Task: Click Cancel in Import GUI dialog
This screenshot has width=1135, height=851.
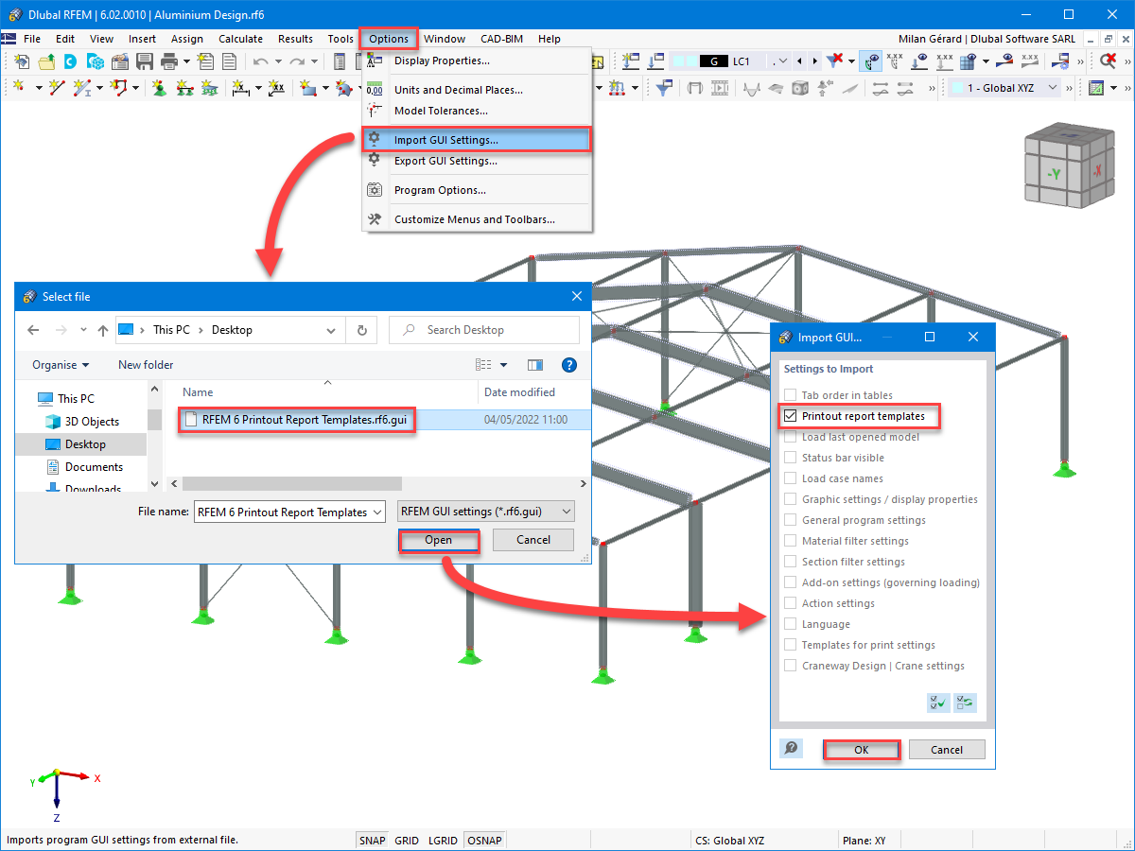Action: 947,749
